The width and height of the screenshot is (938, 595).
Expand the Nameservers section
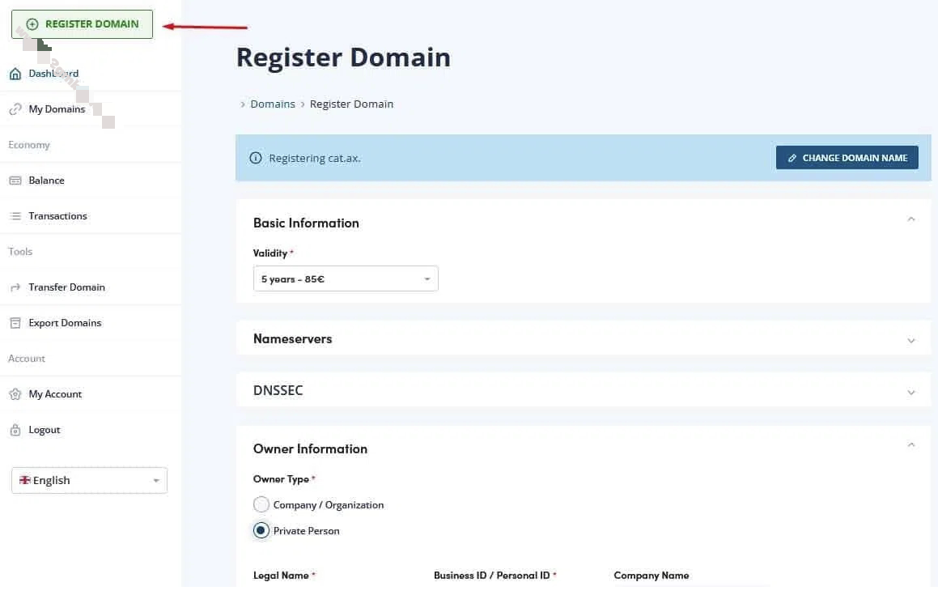click(911, 340)
